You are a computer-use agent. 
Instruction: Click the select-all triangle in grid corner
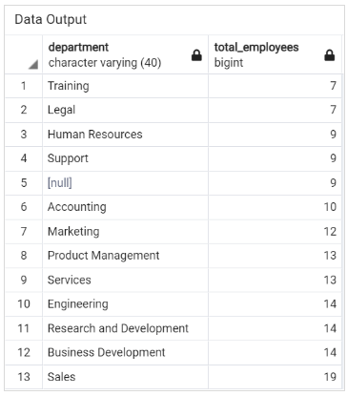click(33, 64)
